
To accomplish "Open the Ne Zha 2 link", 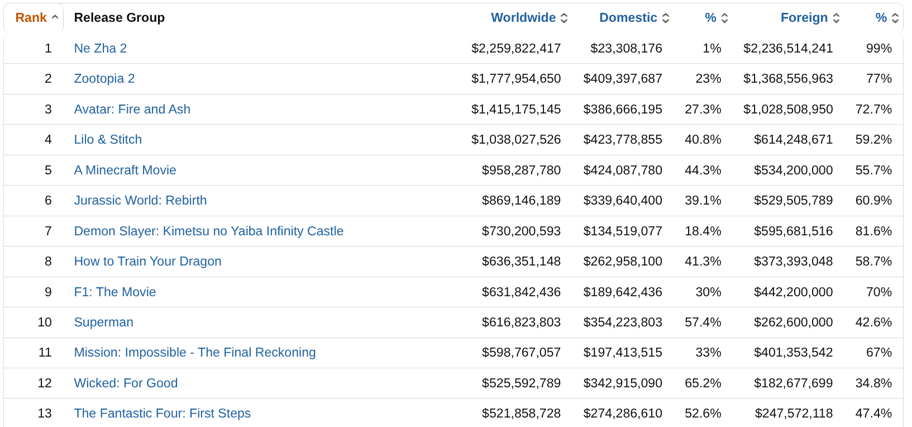I will tap(101, 49).
